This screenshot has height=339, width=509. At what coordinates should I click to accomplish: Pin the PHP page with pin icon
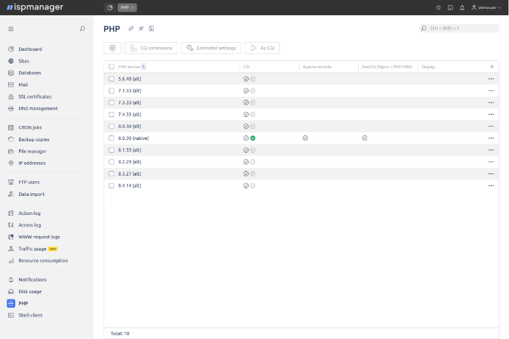pos(141,29)
